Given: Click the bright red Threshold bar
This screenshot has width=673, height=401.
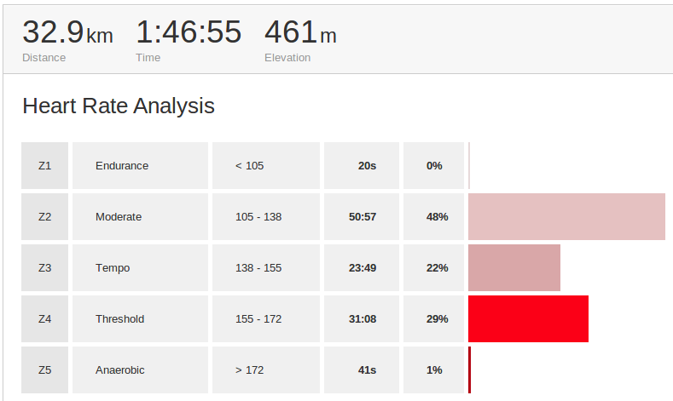Looking at the screenshot, I should click(528, 319).
